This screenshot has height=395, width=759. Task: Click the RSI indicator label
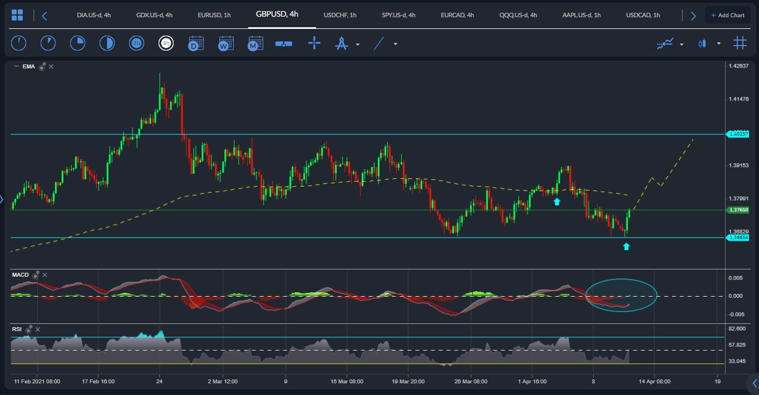click(x=17, y=329)
